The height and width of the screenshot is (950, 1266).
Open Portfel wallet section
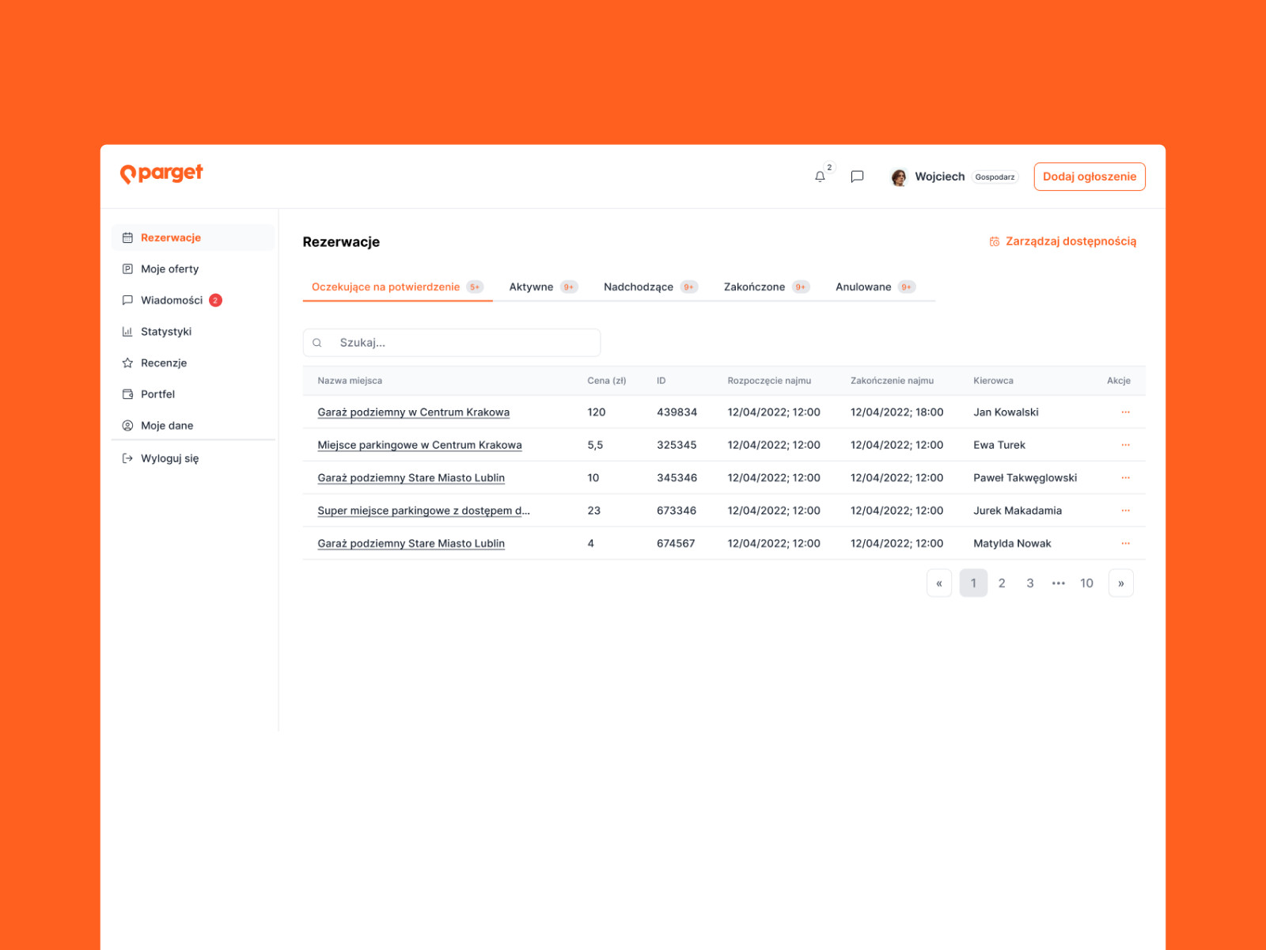point(157,394)
